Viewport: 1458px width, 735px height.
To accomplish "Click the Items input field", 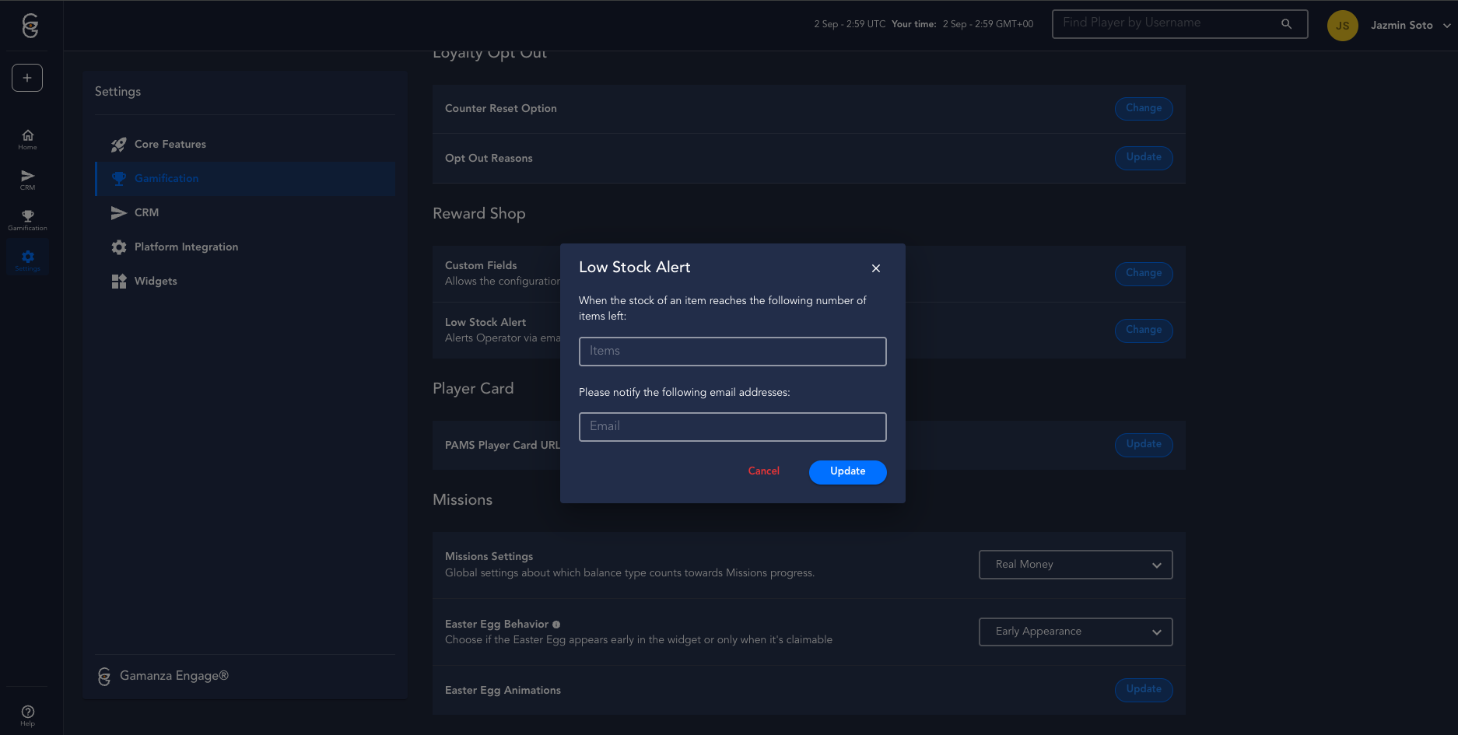I will (732, 352).
